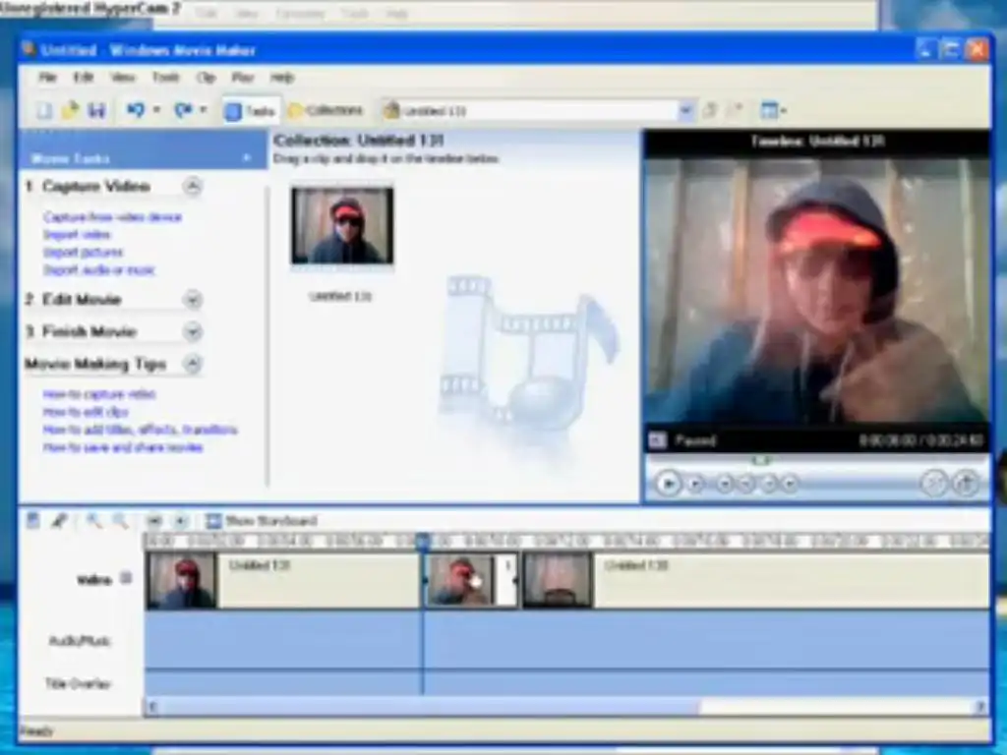1007x755 pixels.
Task: Open the Edit menu
Action: pyautogui.click(x=84, y=78)
